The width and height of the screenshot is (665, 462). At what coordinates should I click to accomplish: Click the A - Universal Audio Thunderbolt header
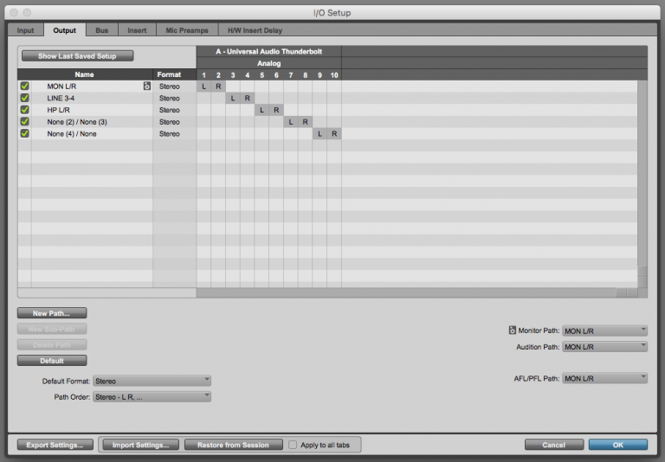coord(269,51)
